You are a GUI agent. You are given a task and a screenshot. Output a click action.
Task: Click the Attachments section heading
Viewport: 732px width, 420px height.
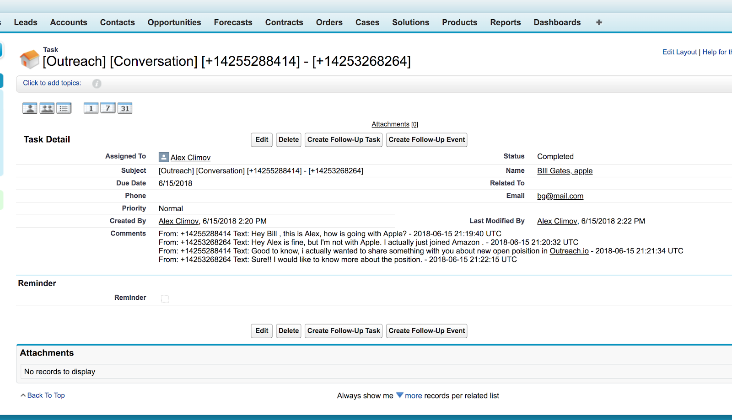[47, 353]
